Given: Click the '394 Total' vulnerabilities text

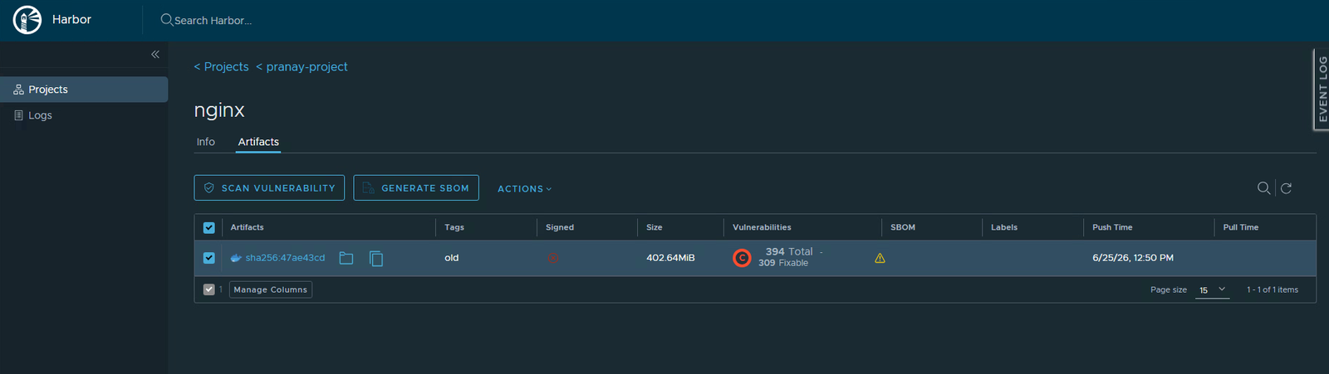Looking at the screenshot, I should (x=789, y=251).
